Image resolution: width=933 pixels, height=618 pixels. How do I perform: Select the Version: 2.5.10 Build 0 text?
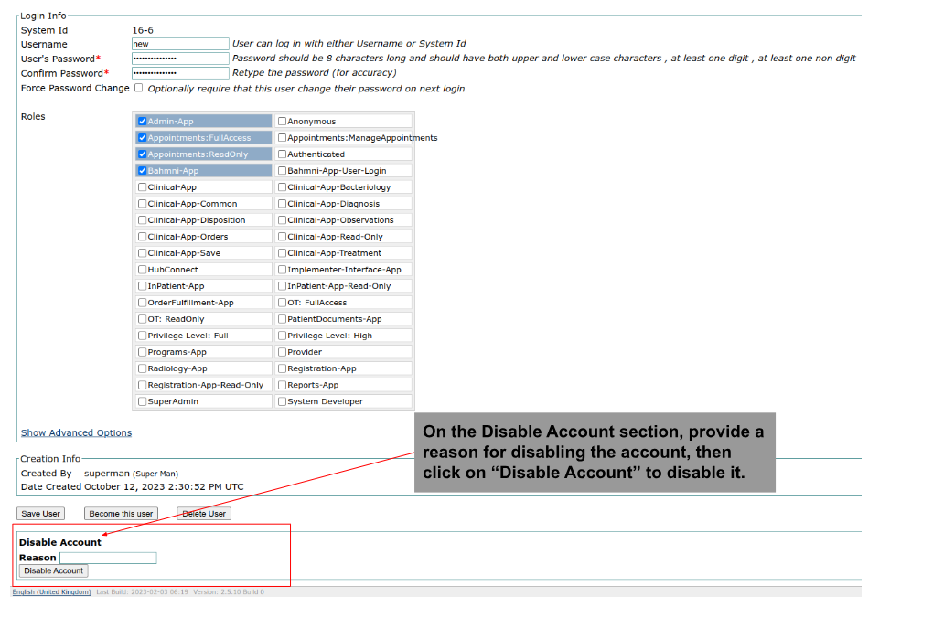coord(229,592)
